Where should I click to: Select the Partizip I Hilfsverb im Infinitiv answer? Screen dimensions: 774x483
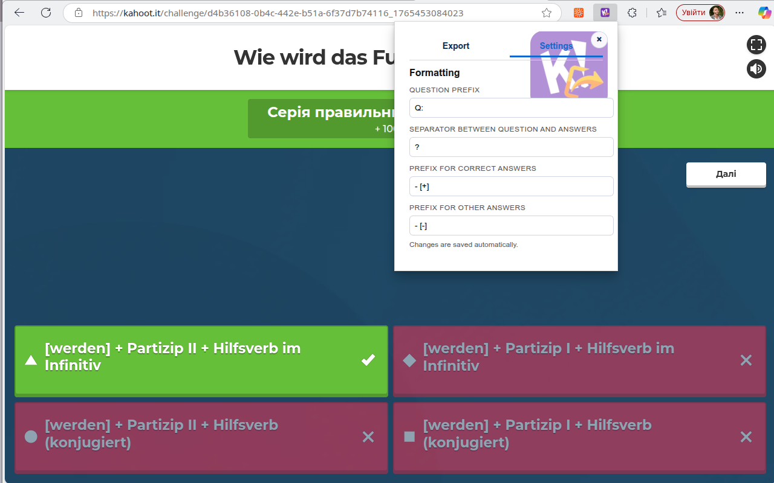(579, 360)
